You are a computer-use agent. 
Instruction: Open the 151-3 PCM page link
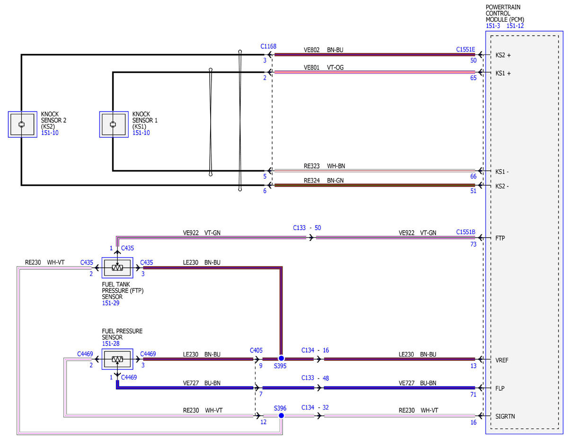coord(493,26)
